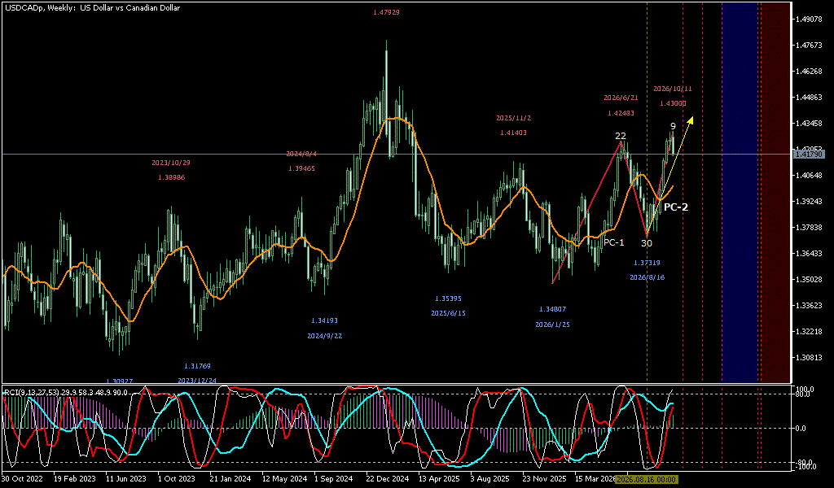Select the 1.43000 target price label

pyautogui.click(x=673, y=103)
